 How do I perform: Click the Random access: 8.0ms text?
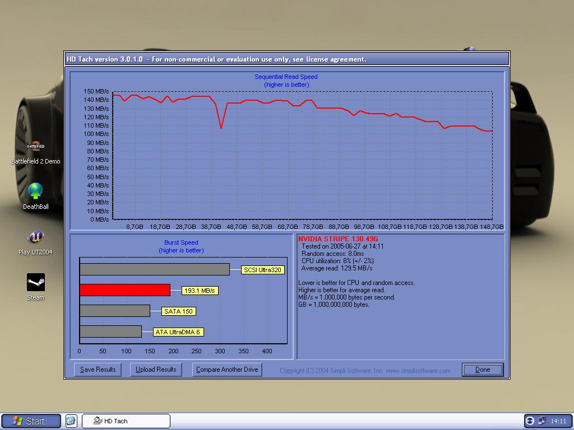(333, 254)
